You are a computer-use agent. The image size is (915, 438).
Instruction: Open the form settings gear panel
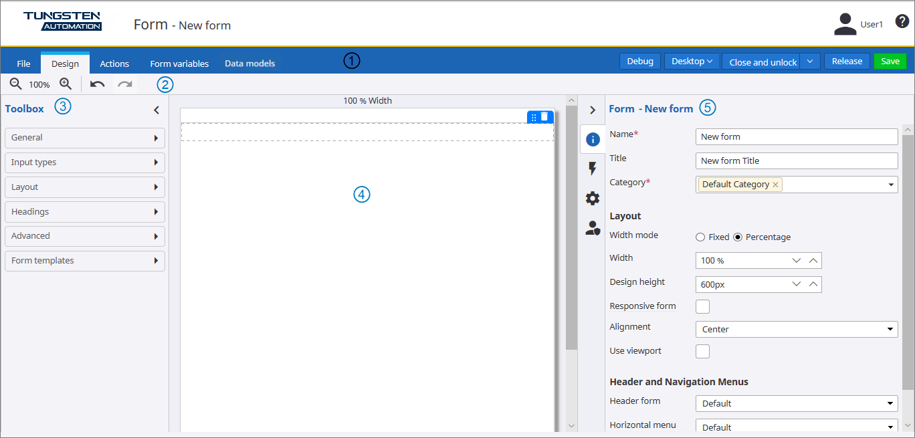coord(593,198)
